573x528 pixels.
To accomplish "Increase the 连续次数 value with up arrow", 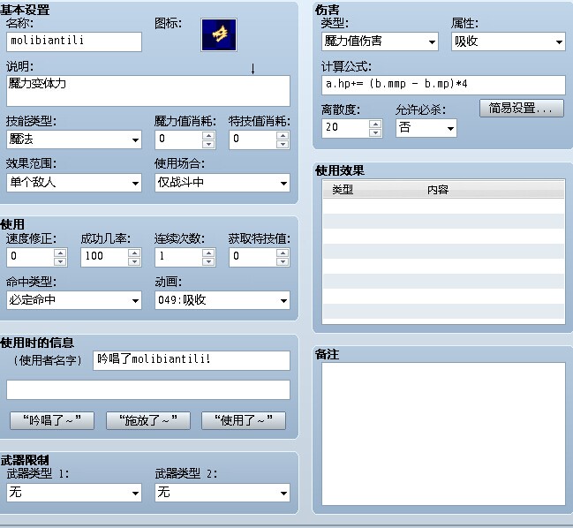I will [208, 253].
